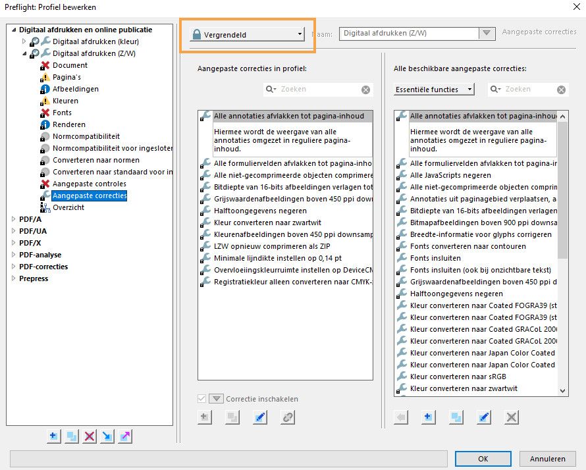Click the delete X icon under available corrections
The height and width of the screenshot is (470, 586).
coord(512,417)
